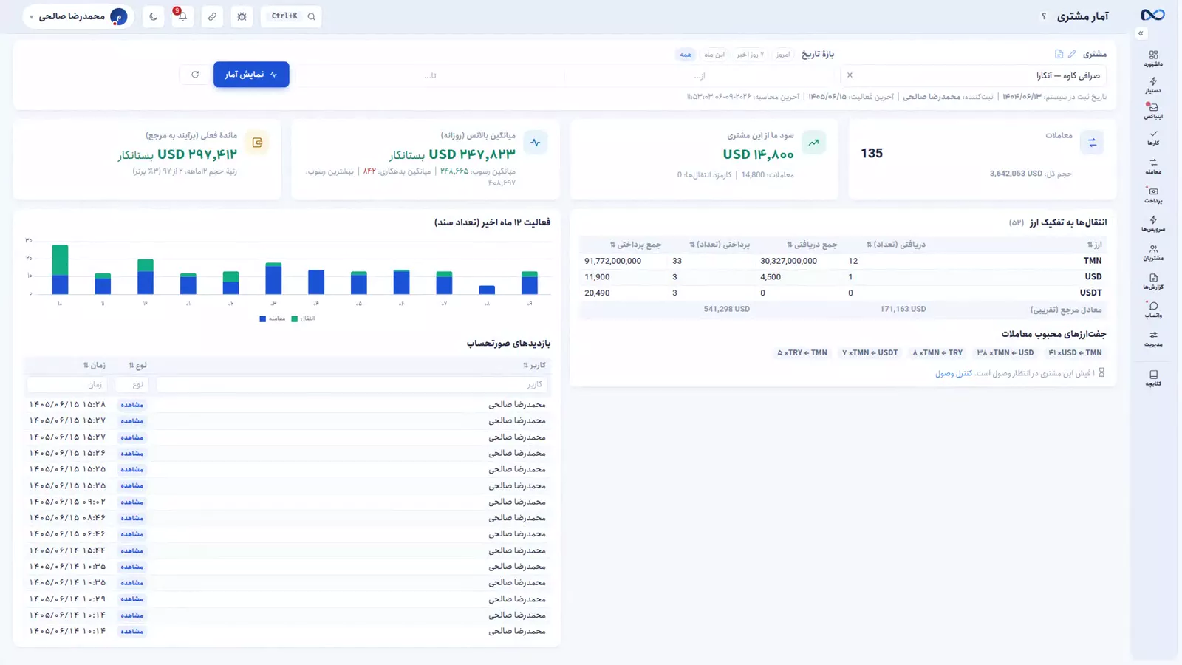Select the این ماه date range chip
Viewport: 1182px width, 665px height.
coord(714,55)
